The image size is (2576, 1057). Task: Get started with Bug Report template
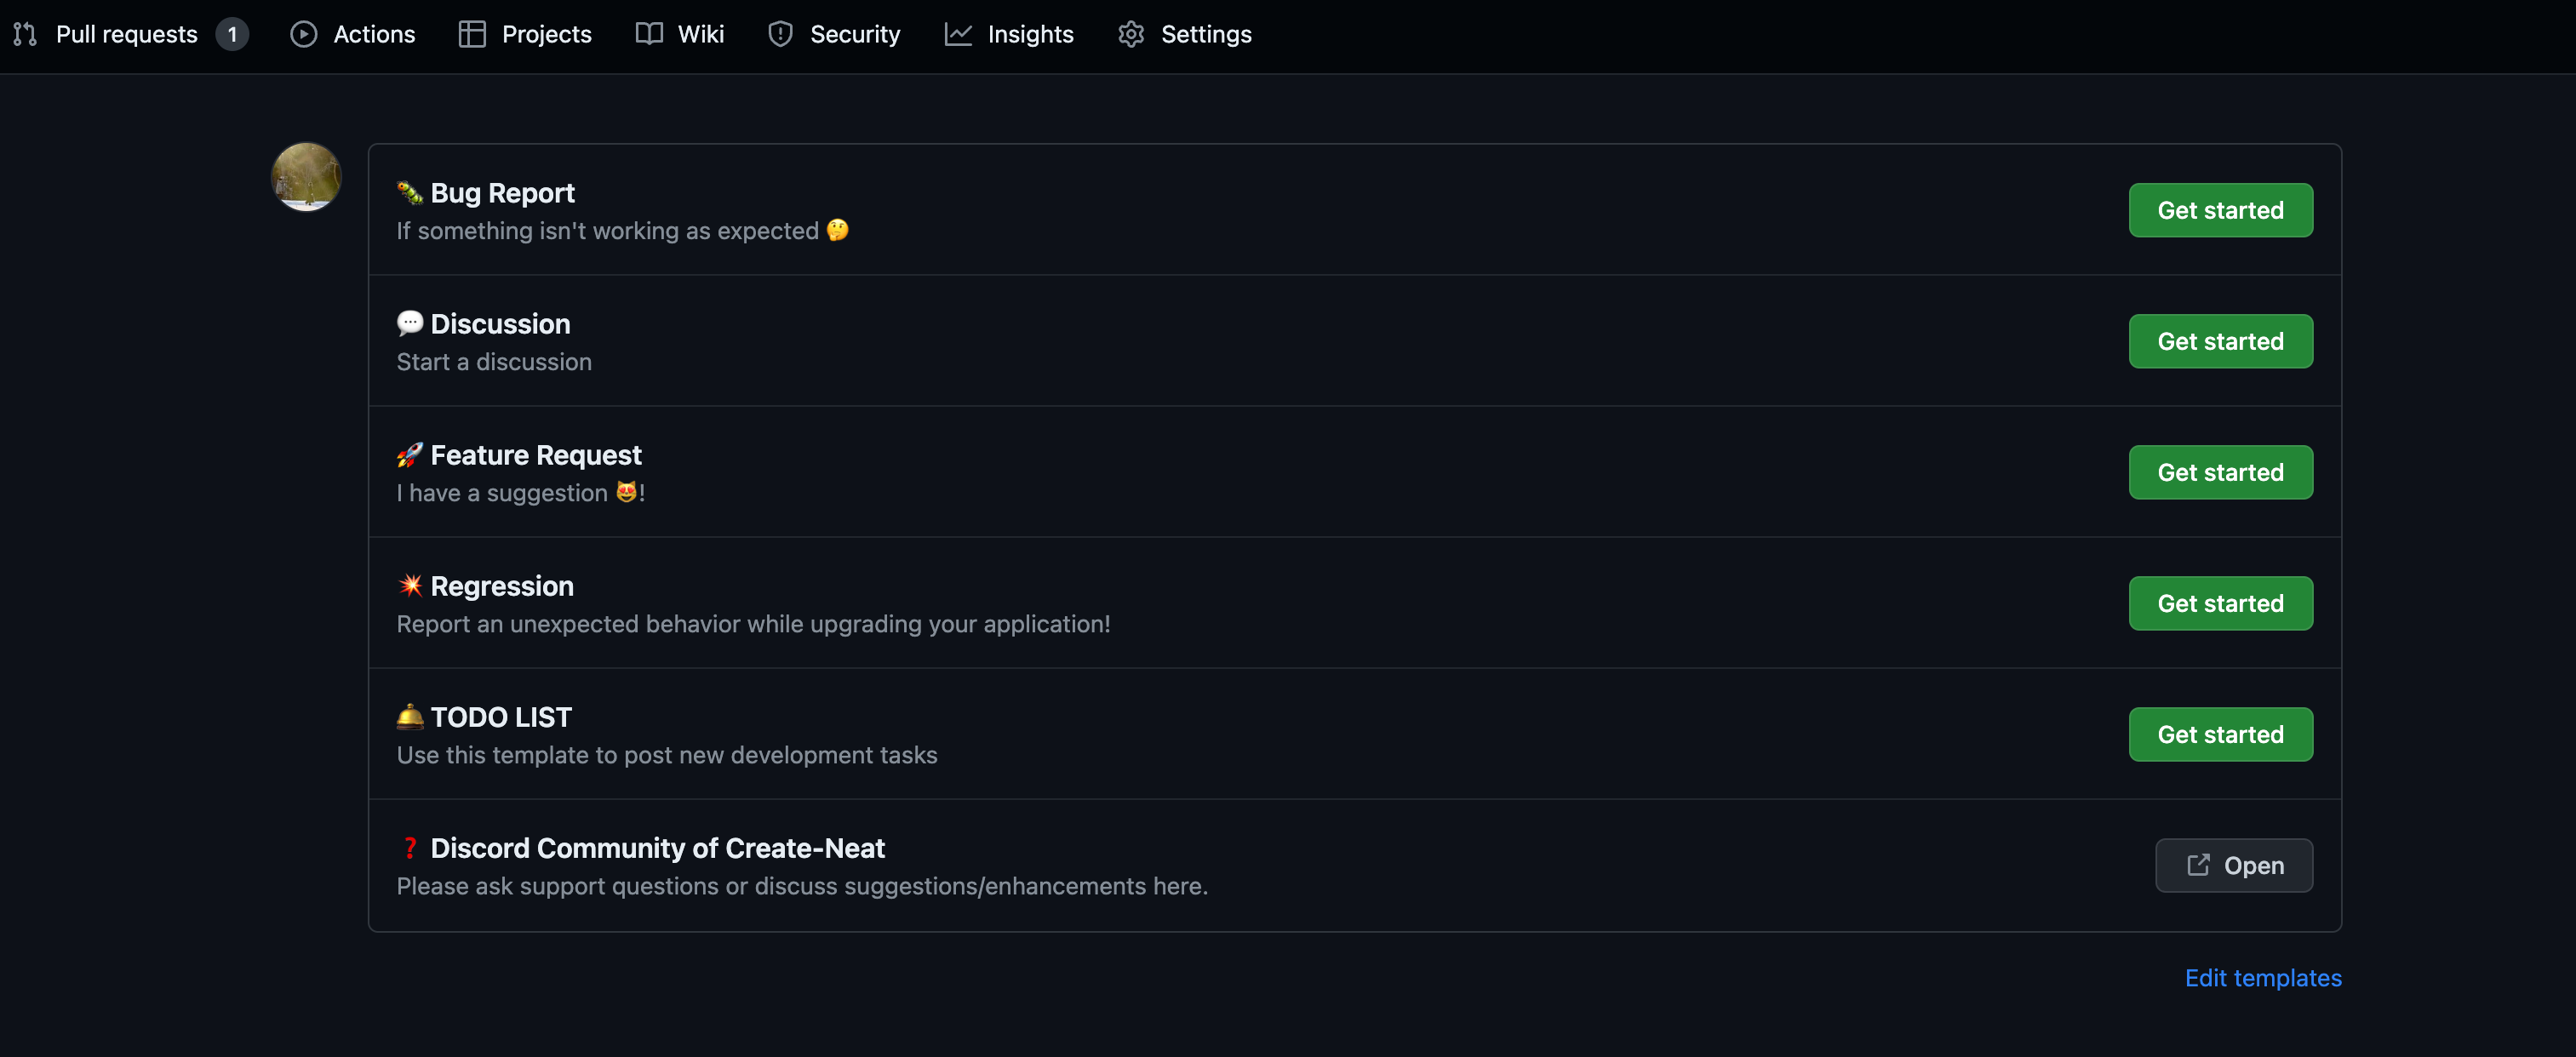tap(2219, 210)
